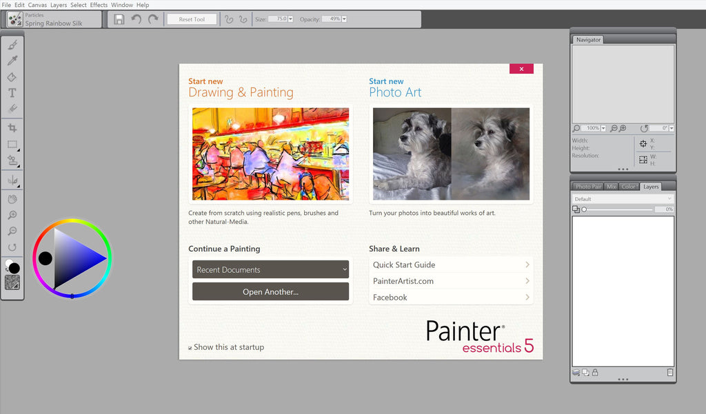
Task: Open the Effects menu
Action: (99, 5)
